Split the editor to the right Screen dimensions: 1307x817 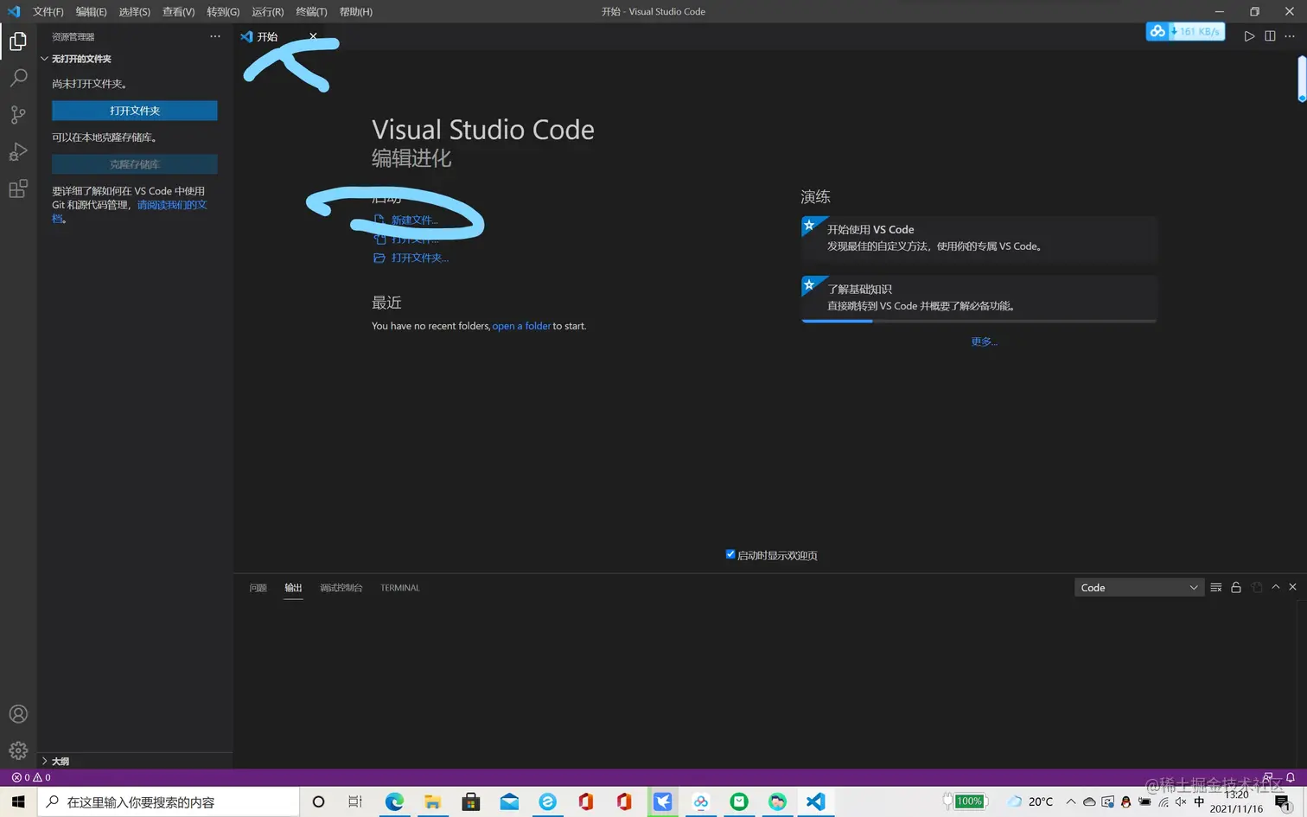[x=1270, y=36]
